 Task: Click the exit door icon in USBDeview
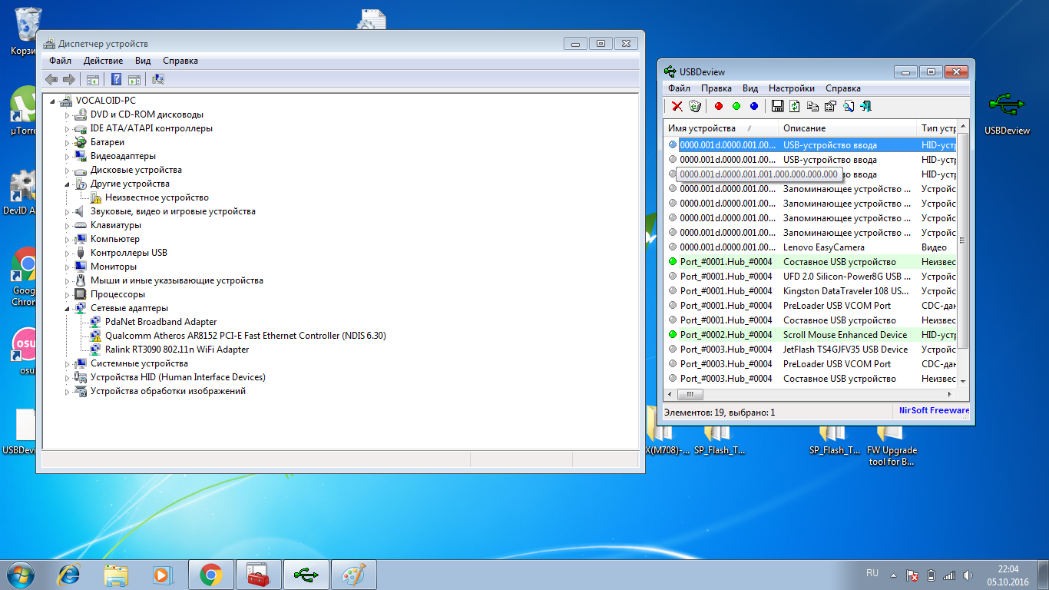click(865, 107)
